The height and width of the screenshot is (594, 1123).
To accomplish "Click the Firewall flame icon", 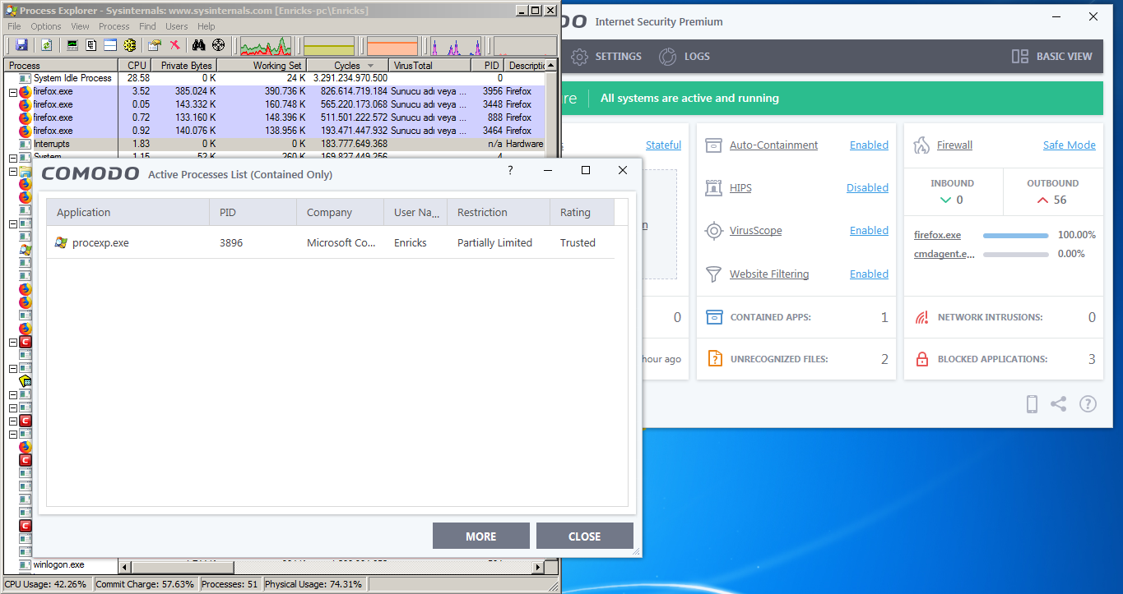I will (x=921, y=145).
